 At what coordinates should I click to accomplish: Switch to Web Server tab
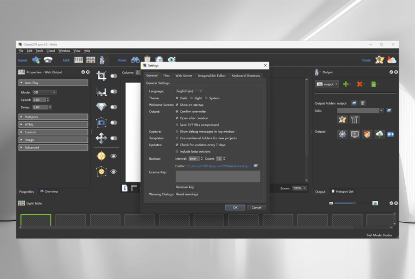pyautogui.click(x=184, y=76)
